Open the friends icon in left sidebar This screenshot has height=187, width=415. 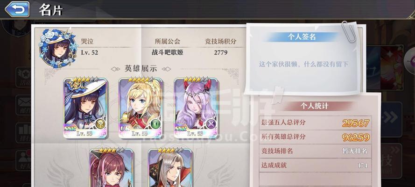(24, 160)
